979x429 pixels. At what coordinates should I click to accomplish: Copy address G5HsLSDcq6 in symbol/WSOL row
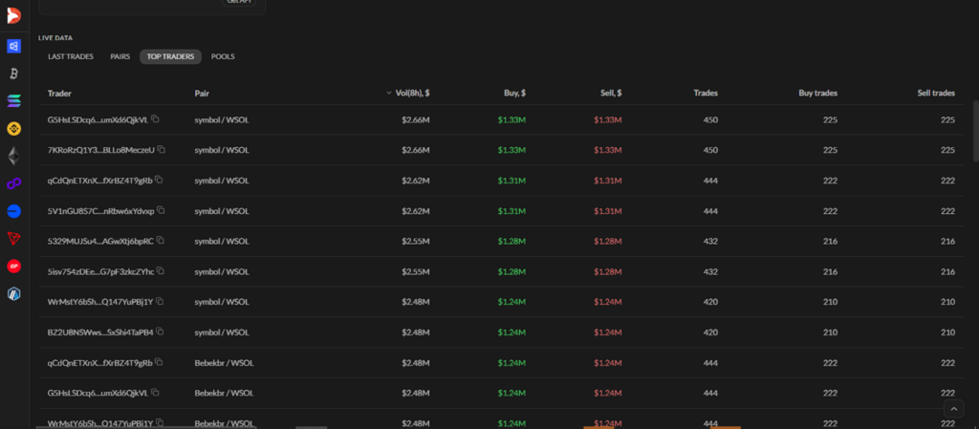[155, 119]
